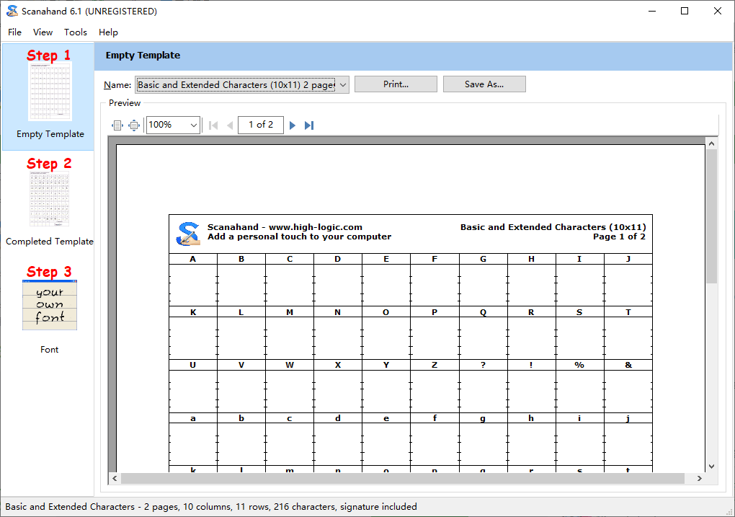Click 'Basic and Extended Characters (10x11)' template title
The image size is (735, 517).
553,227
